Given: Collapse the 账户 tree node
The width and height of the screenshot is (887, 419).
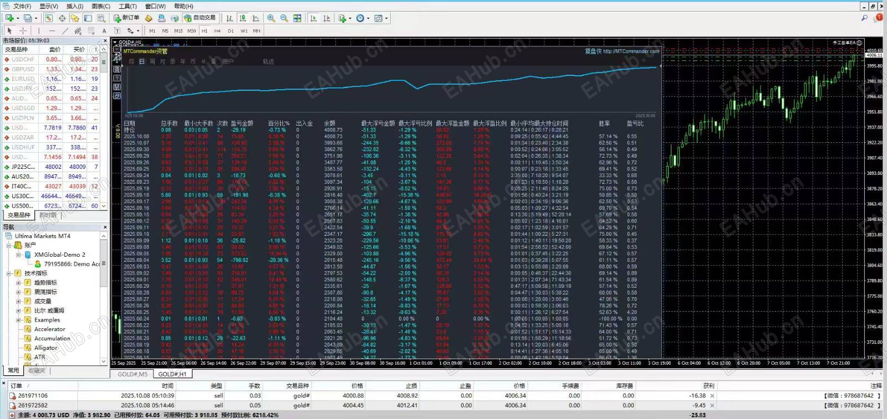Looking at the screenshot, I should [9, 245].
